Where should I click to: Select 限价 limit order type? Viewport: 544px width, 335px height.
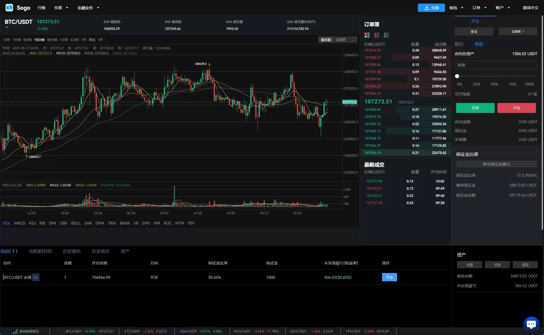(459, 44)
